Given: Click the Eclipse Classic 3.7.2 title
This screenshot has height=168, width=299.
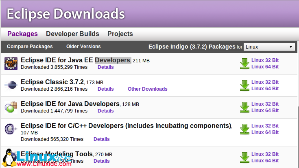Looking at the screenshot, I should pyautogui.click(x=52, y=82).
